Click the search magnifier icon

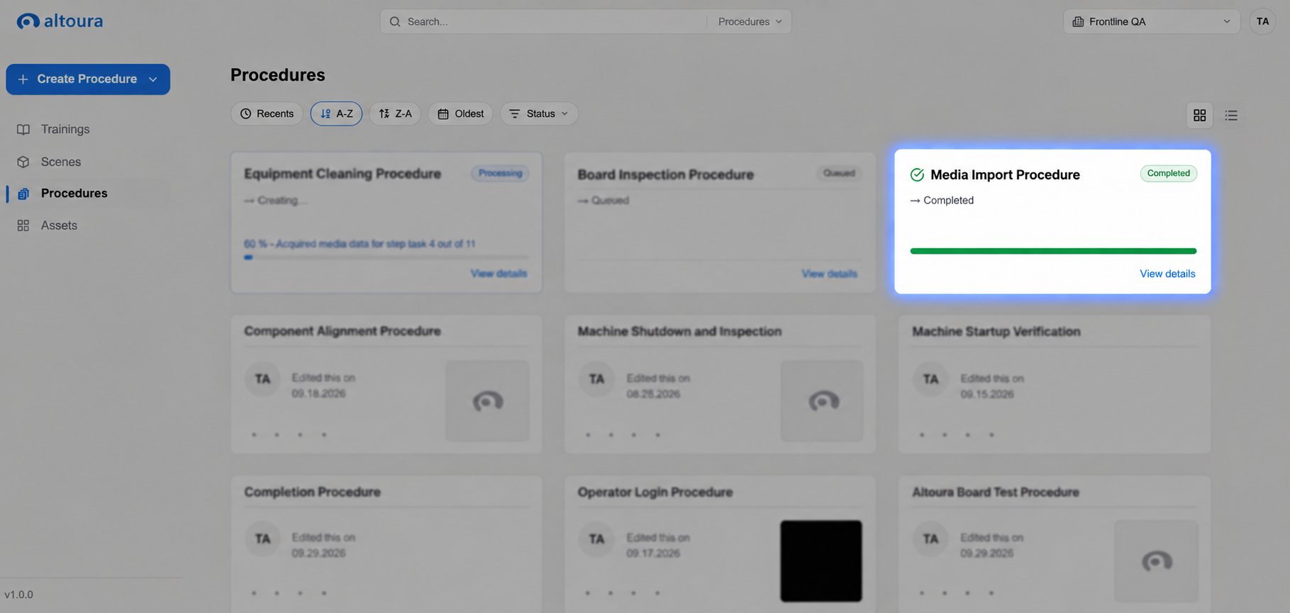(395, 21)
